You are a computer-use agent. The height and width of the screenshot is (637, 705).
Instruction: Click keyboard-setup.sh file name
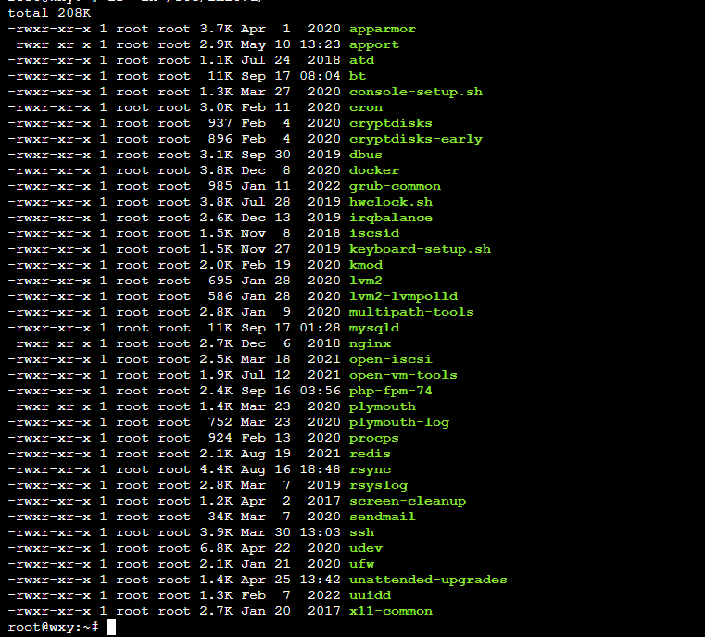pyautogui.click(x=420, y=249)
